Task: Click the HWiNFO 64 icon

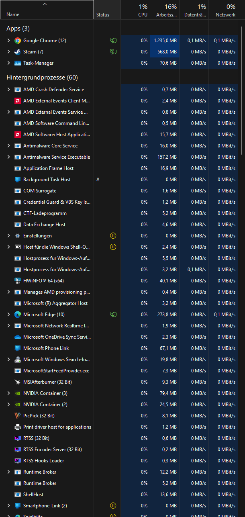Action: pos(18,281)
